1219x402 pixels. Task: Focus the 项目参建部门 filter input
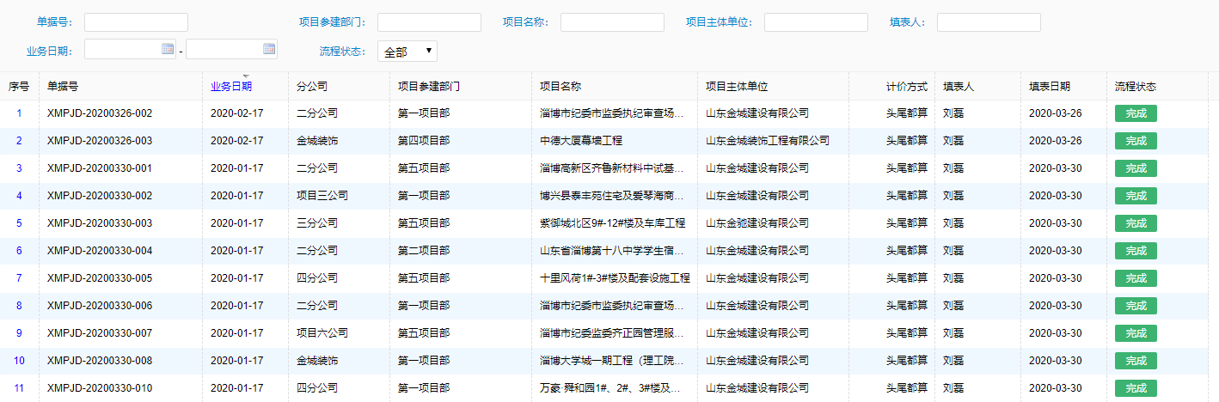point(429,22)
